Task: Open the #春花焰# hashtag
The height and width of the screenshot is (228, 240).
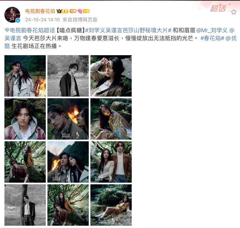Action: pos(212,38)
